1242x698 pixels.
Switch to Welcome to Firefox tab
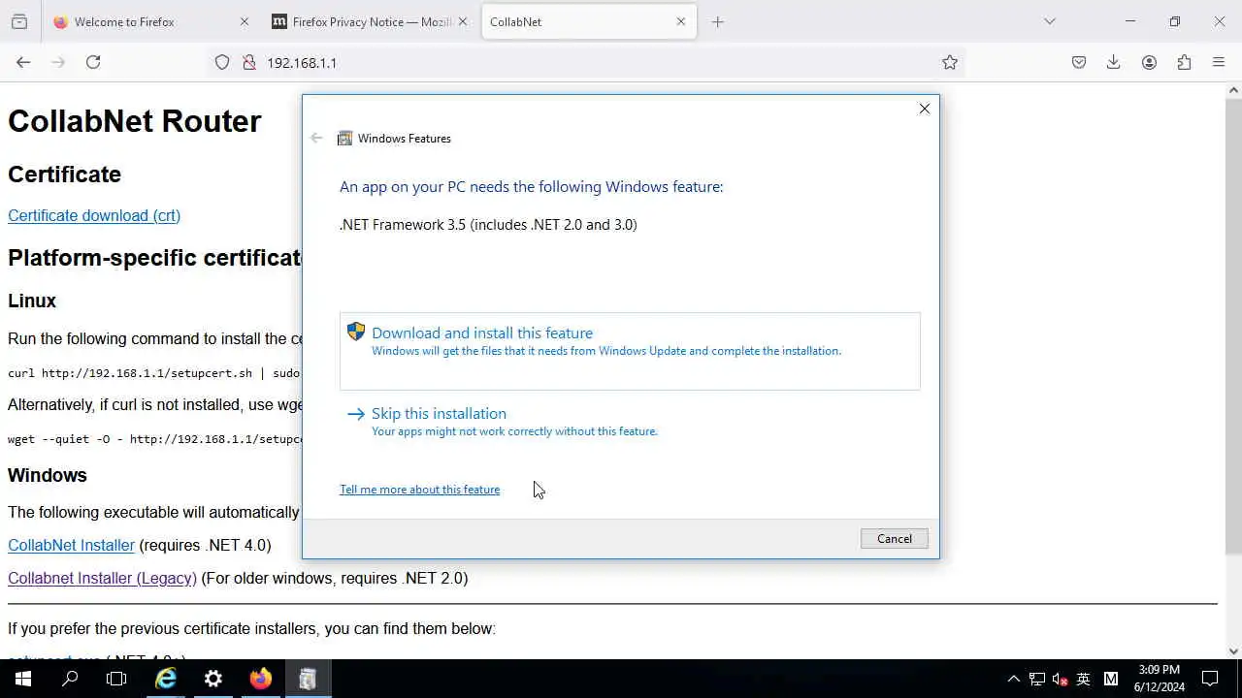(x=150, y=21)
